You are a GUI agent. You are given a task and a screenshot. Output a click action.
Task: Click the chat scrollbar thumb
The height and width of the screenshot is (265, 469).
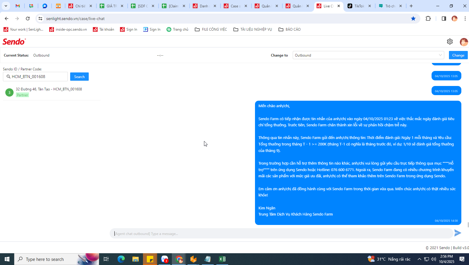(x=468, y=225)
